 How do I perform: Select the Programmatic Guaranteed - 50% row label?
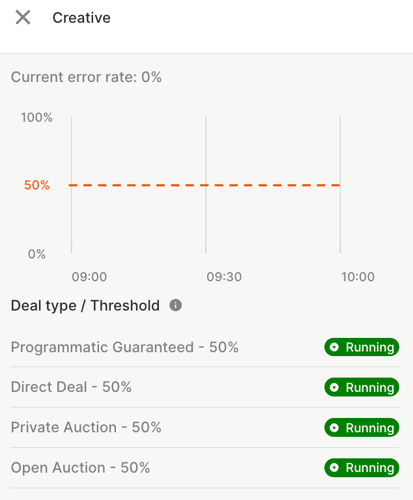pos(124,348)
